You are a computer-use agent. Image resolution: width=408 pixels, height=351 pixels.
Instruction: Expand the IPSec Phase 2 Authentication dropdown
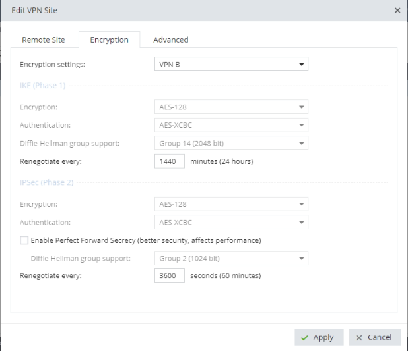point(230,223)
